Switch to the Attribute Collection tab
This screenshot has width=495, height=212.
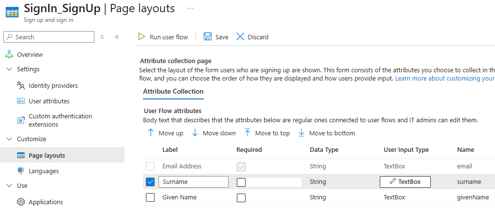(x=173, y=91)
